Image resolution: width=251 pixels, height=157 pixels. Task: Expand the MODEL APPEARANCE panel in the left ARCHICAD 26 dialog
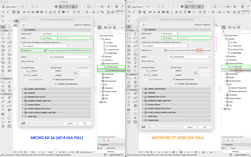[x=56, y=89]
